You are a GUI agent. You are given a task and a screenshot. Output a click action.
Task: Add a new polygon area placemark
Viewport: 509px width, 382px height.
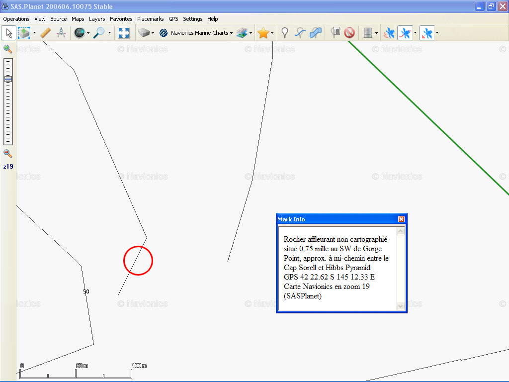point(316,33)
